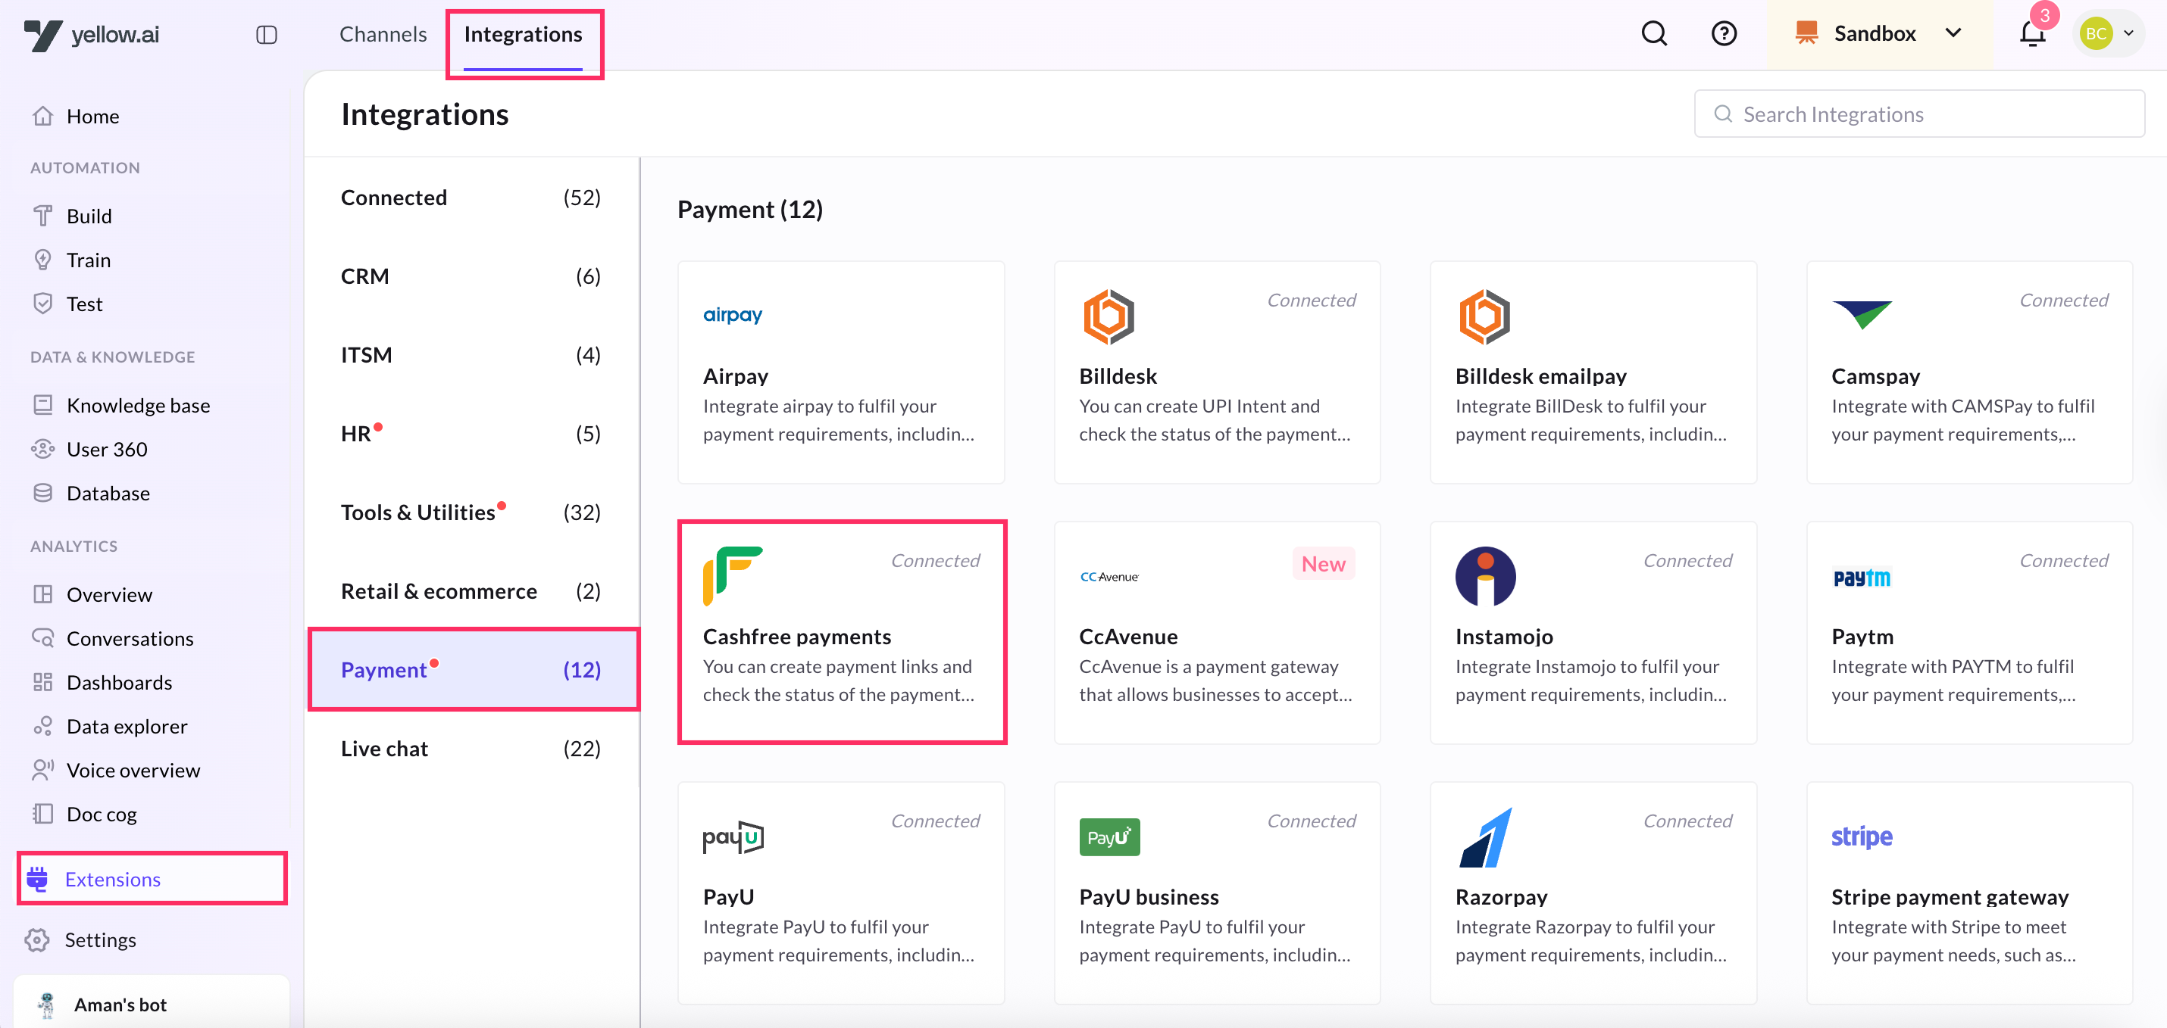Screen dimensions: 2167x1028
Task: Click the Settings gear icon
Action: tap(38, 939)
